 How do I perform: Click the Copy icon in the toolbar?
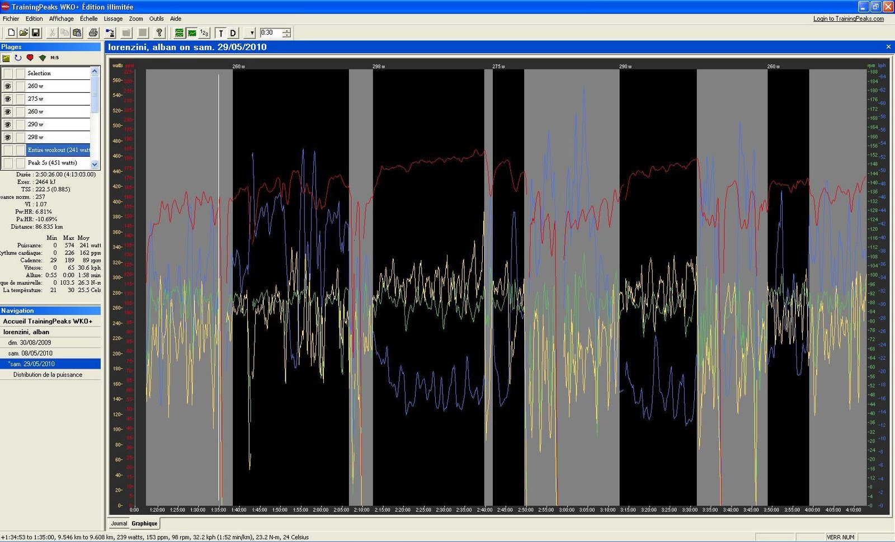click(64, 33)
